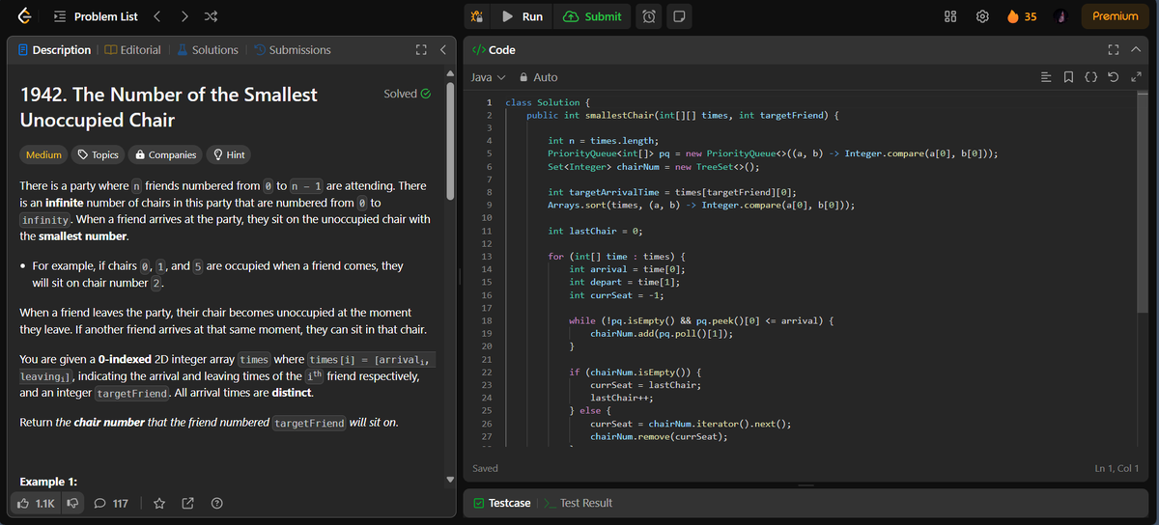Click line 11 int lastChair = 0
The width and height of the screenshot is (1159, 525).
click(595, 231)
